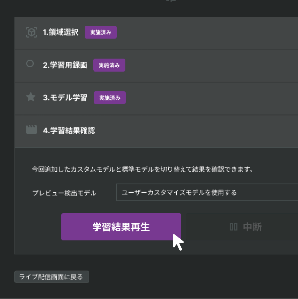Click the clapperboard icon for 学習結果確認
Screen dimensions: 298x299
pyautogui.click(x=32, y=129)
